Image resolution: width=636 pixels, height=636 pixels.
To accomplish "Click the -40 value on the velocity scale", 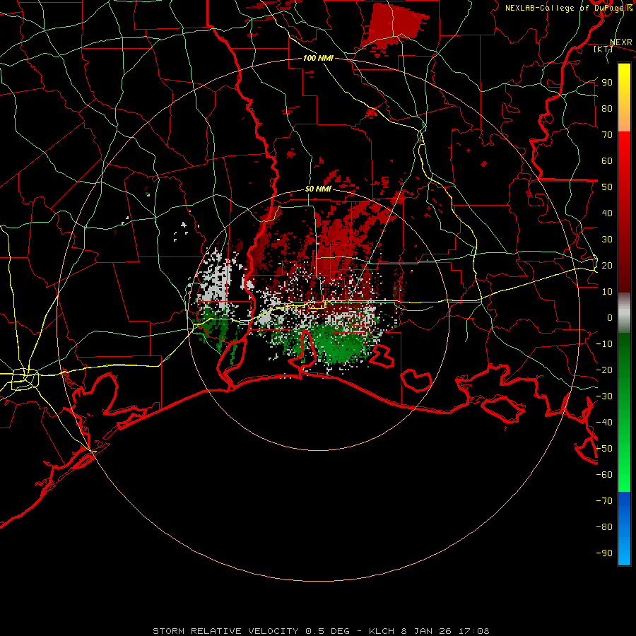I will pos(604,423).
